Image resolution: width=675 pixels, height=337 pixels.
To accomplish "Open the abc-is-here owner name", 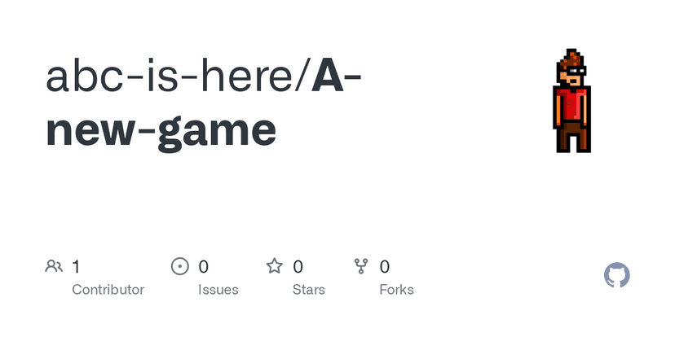I will click(170, 77).
